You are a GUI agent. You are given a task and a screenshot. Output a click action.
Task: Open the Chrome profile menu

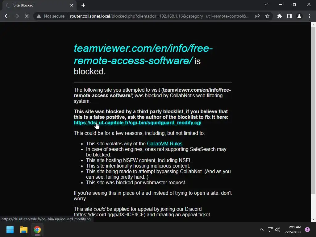point(299,16)
